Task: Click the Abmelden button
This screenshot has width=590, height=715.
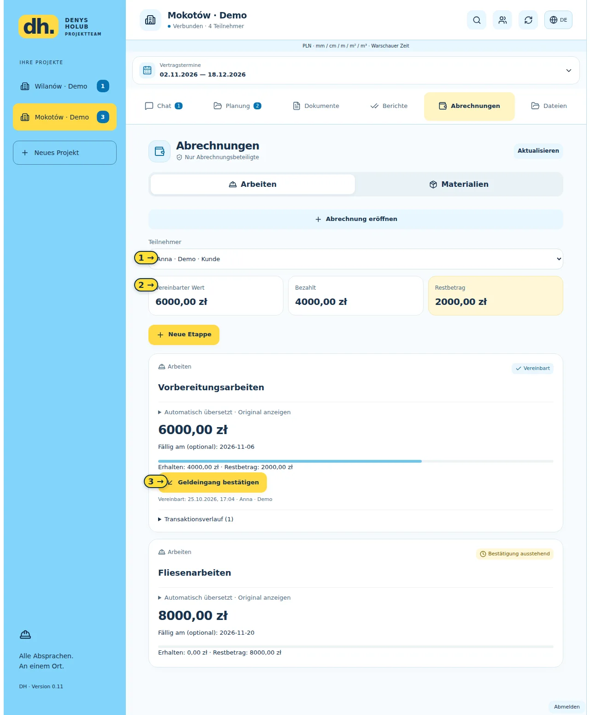Action: pos(567,707)
